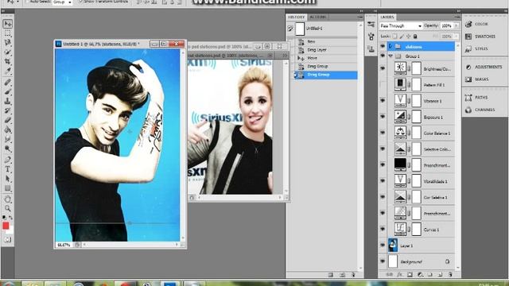This screenshot has height=286, width=509.
Task: Select the Path Selection tool
Action: coord(7,179)
